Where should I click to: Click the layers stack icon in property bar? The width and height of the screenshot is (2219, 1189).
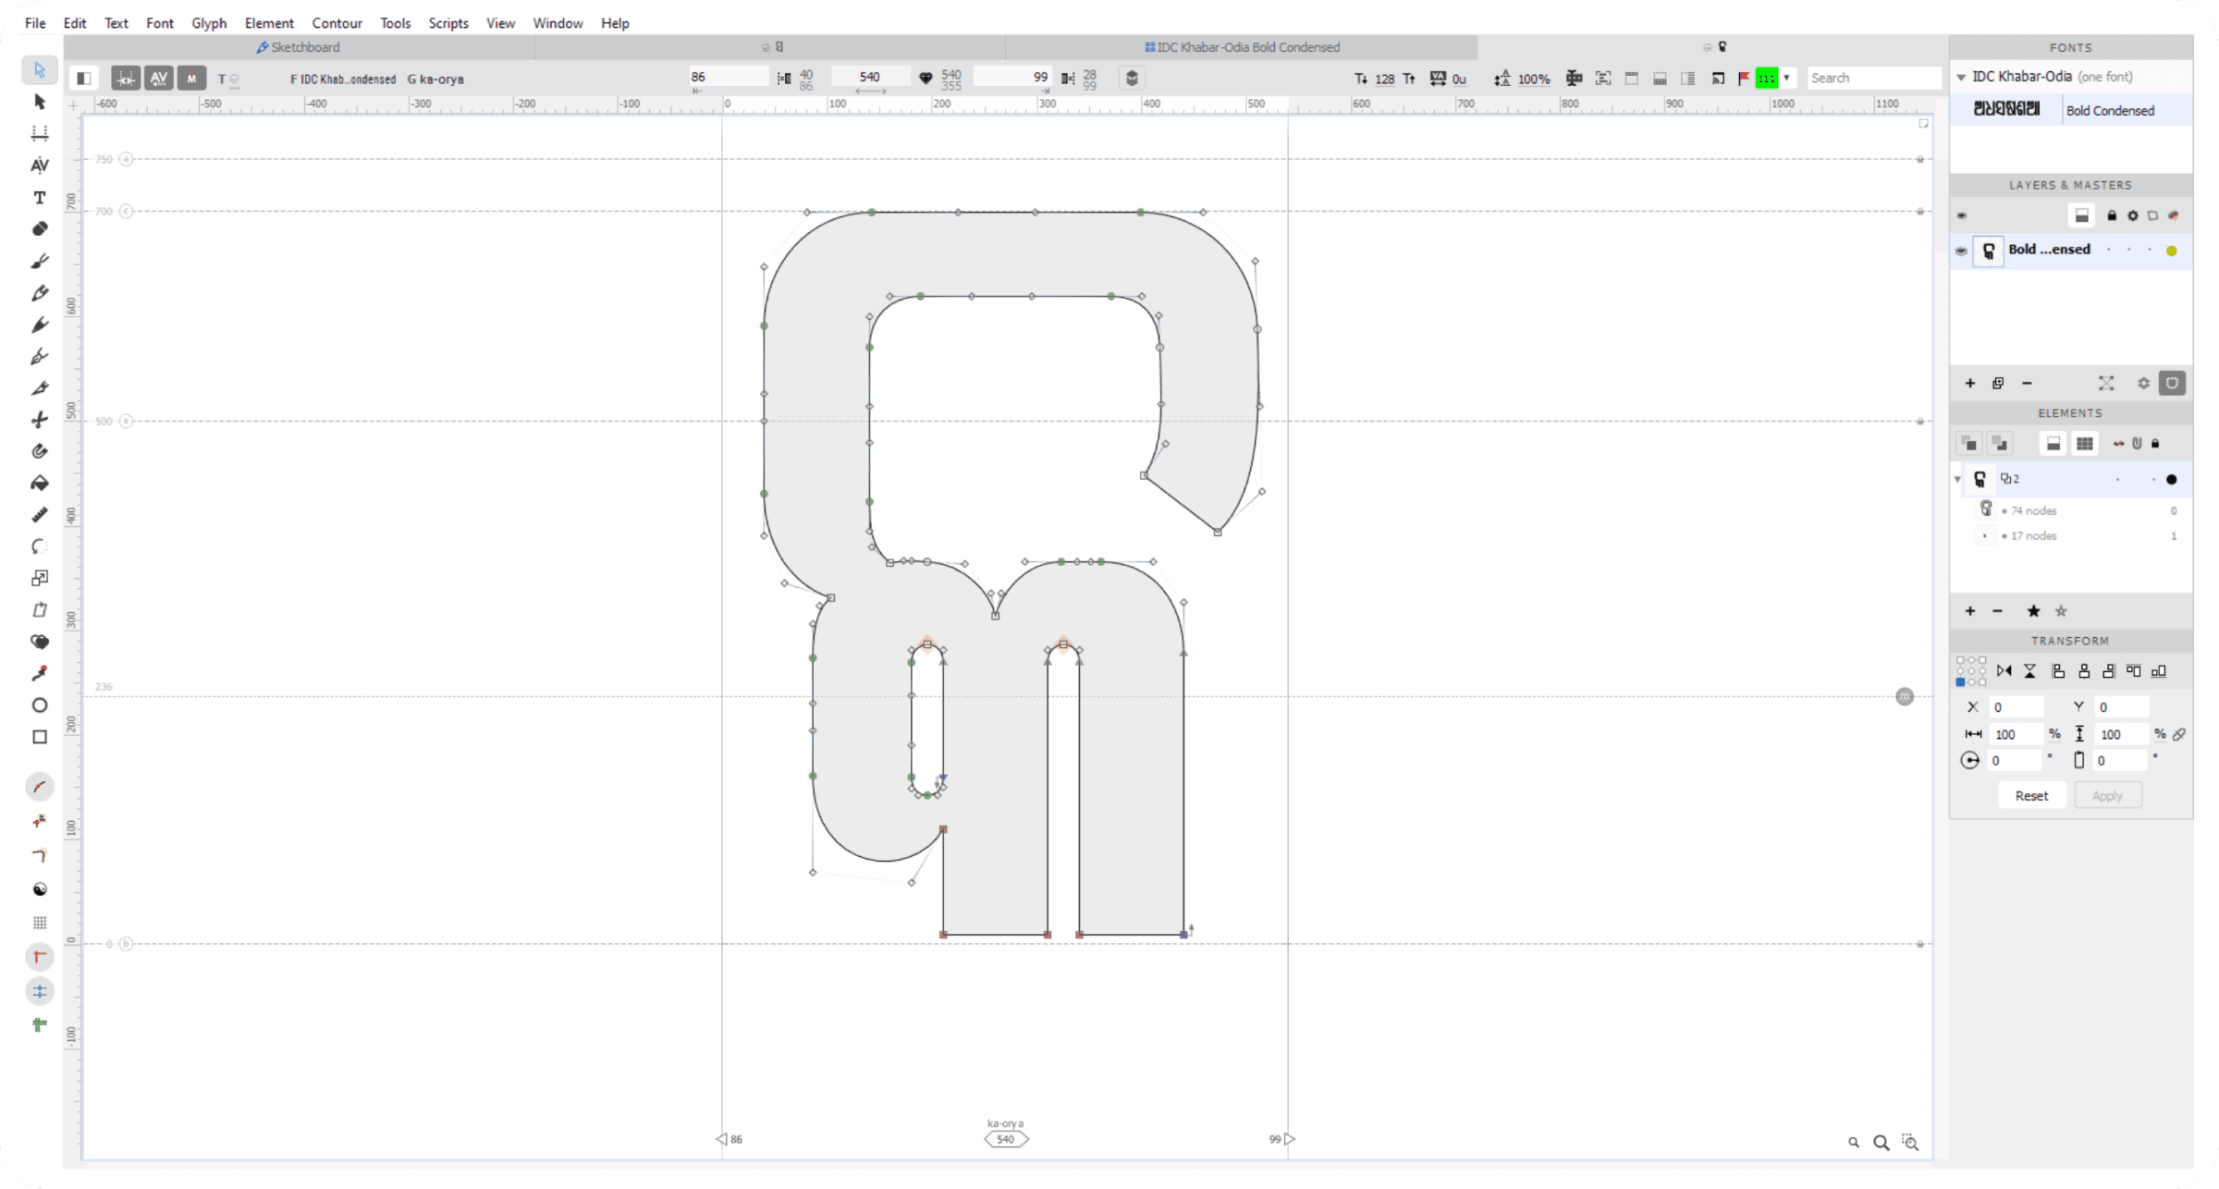click(1132, 79)
